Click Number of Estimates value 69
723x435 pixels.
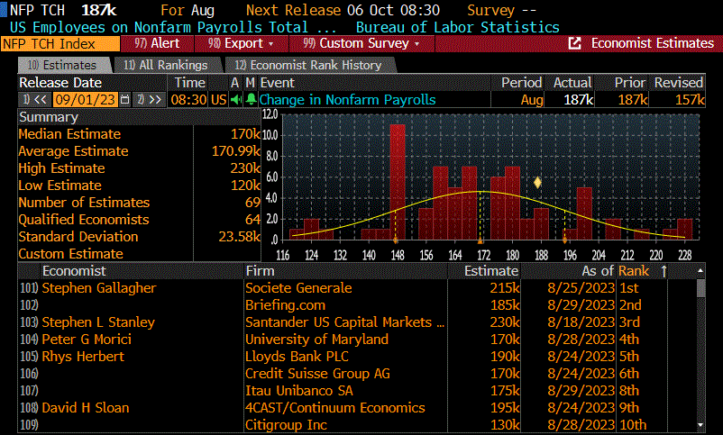[252, 203]
